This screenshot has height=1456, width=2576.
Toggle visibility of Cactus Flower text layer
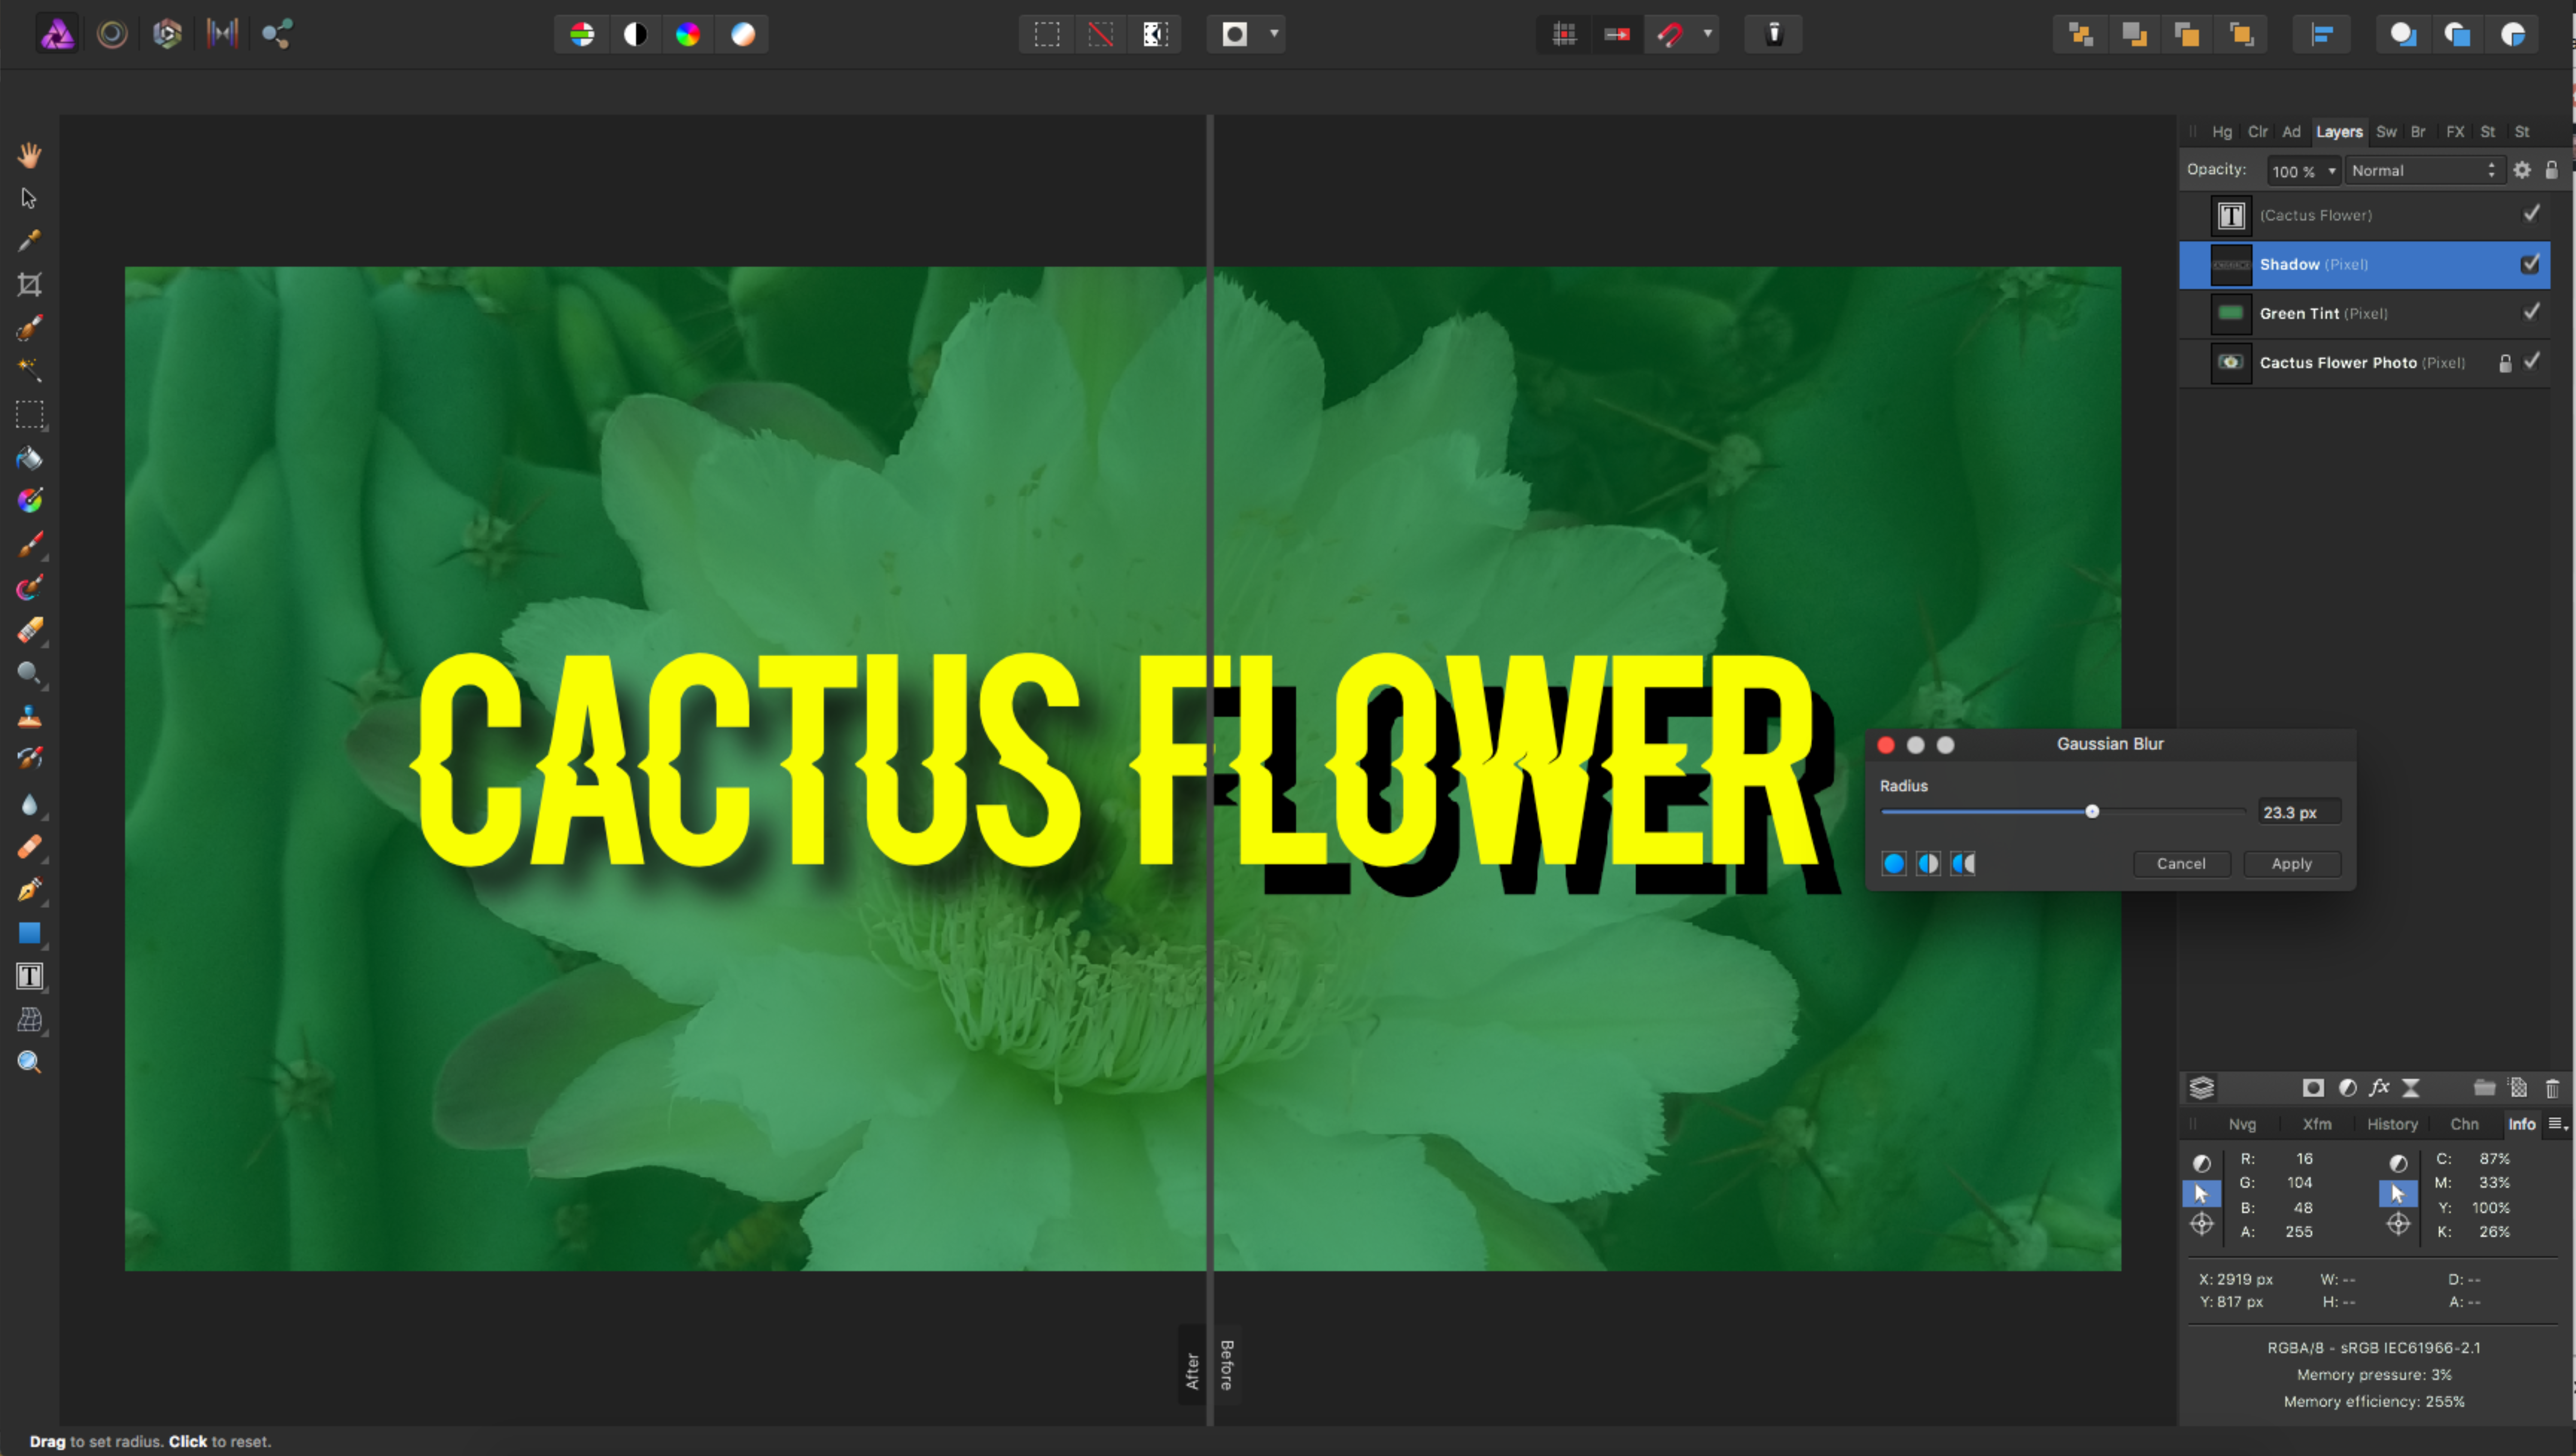click(2531, 214)
